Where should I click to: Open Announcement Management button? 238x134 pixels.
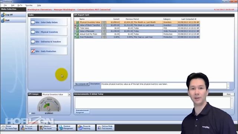[82, 111]
